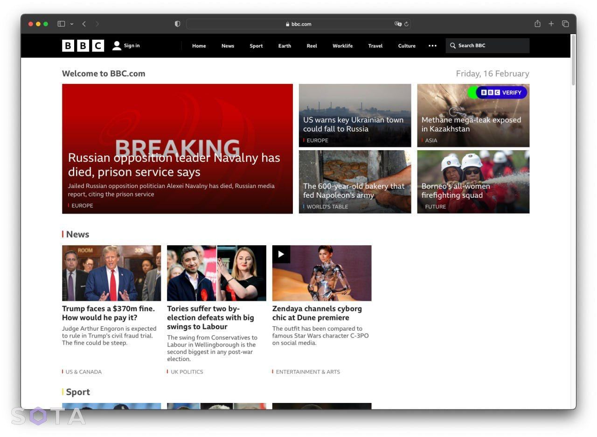Screen dimensions: 597x437
Task: Open Trump faces a $370m fine headline
Action: (x=108, y=313)
